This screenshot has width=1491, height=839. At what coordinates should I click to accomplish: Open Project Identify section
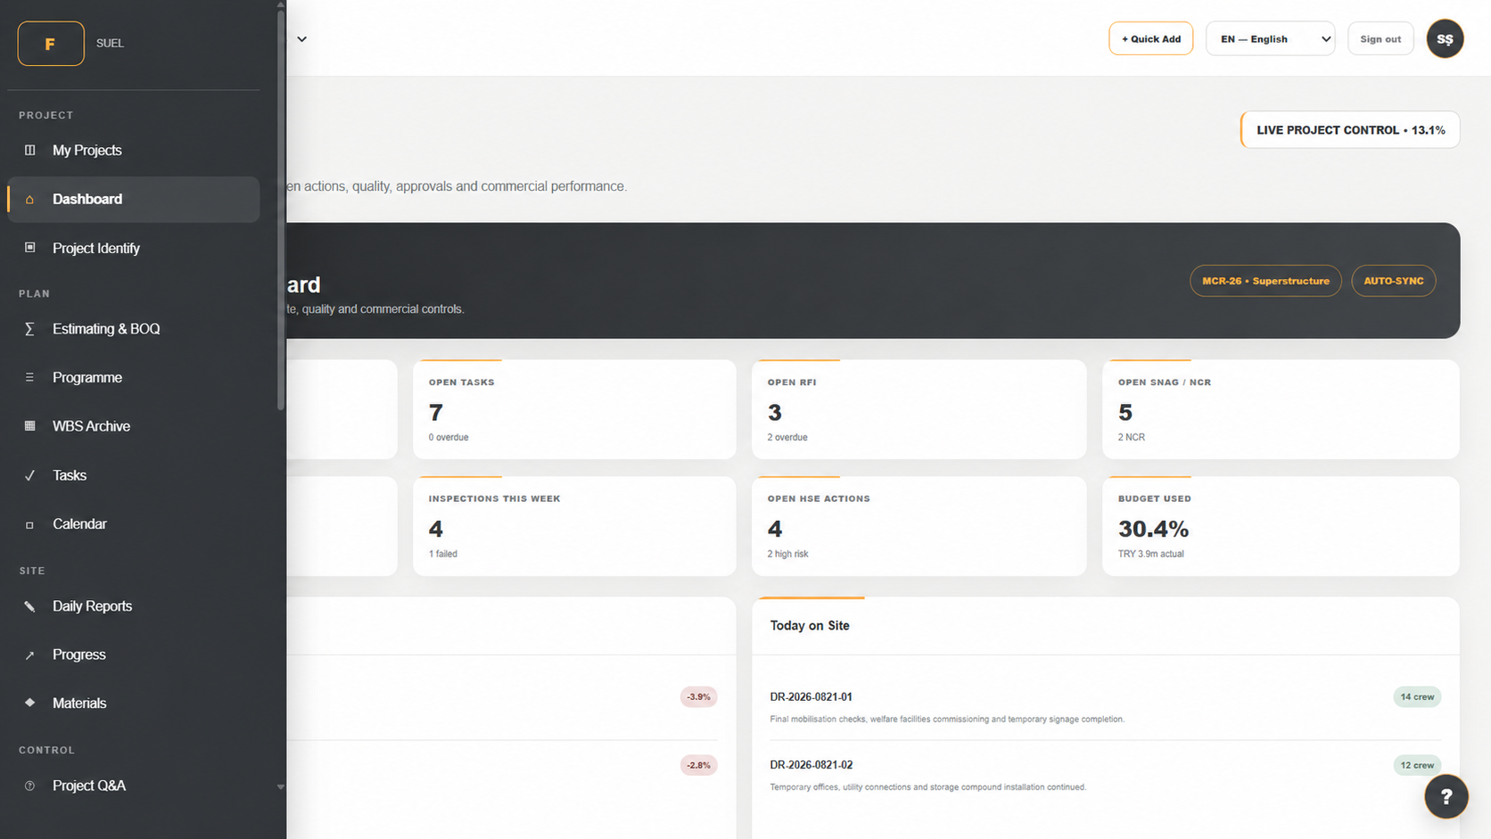coord(134,248)
